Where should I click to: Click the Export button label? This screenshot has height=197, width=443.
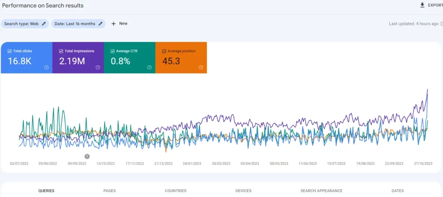pos(435,5)
